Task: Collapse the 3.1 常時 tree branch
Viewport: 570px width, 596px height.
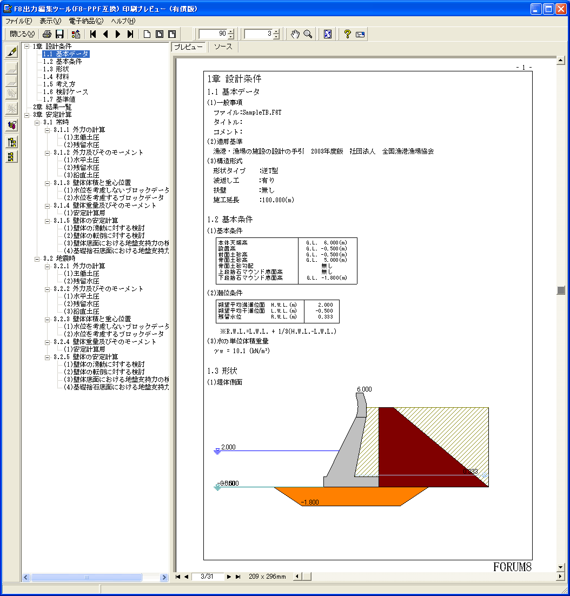Action: point(37,122)
